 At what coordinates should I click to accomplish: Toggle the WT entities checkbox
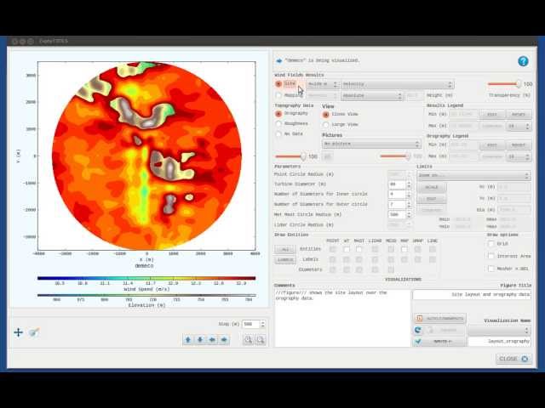[347, 249]
